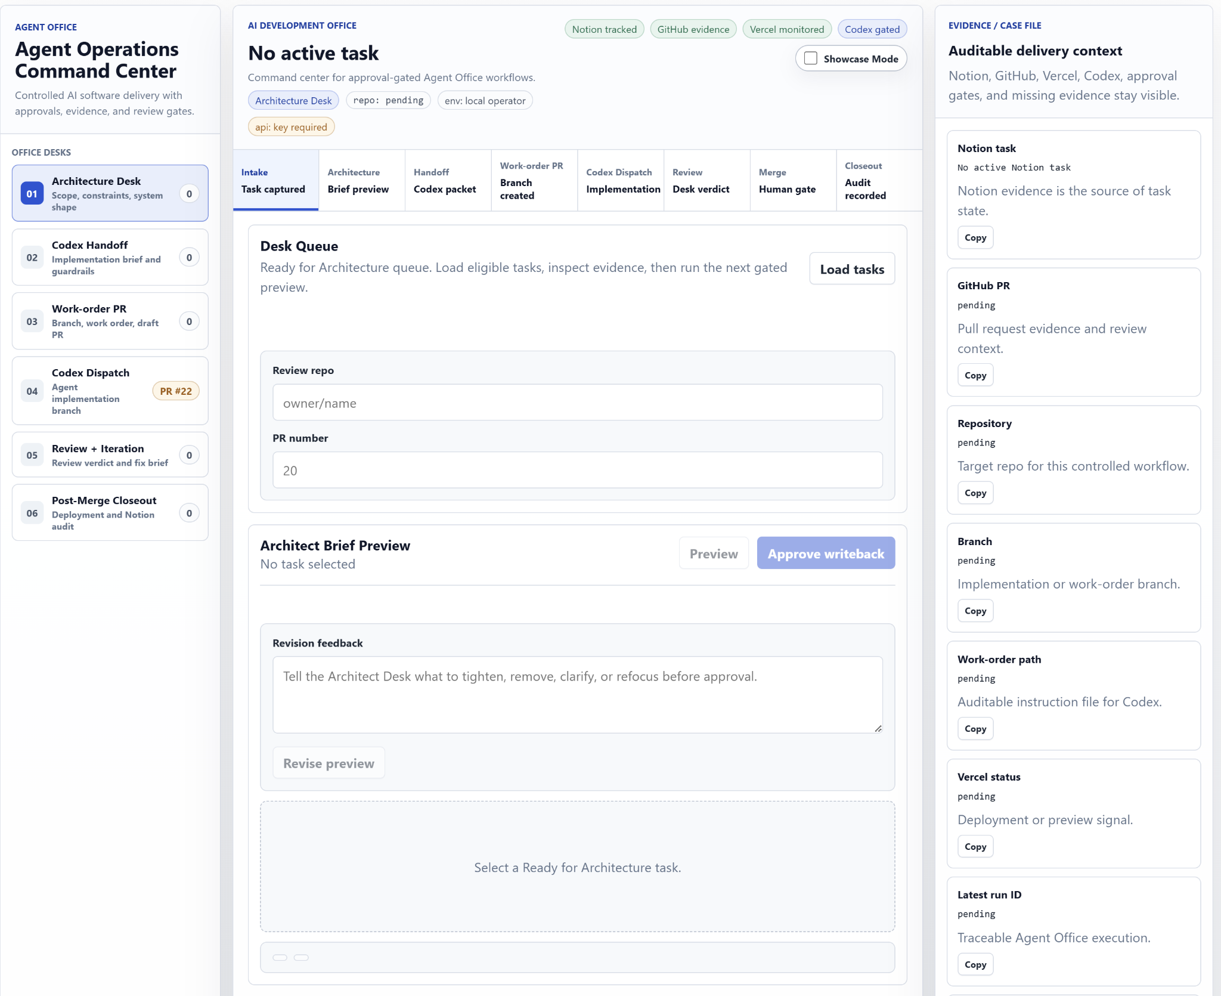Open the Codex Handoff desk
The height and width of the screenshot is (996, 1221).
tap(110, 257)
